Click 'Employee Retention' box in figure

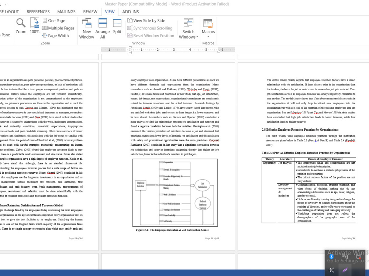click(x=141, y=184)
